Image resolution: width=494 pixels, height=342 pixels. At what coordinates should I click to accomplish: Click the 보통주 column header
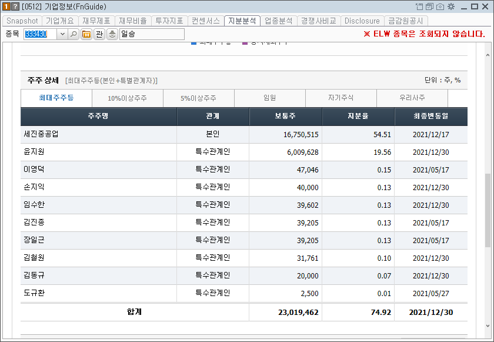[285, 117]
